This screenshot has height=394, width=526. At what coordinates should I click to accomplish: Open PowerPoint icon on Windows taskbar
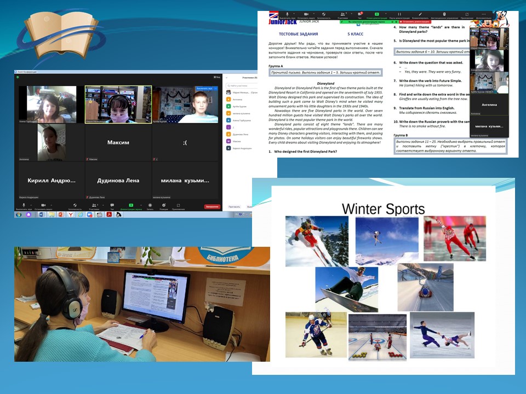(x=61, y=215)
